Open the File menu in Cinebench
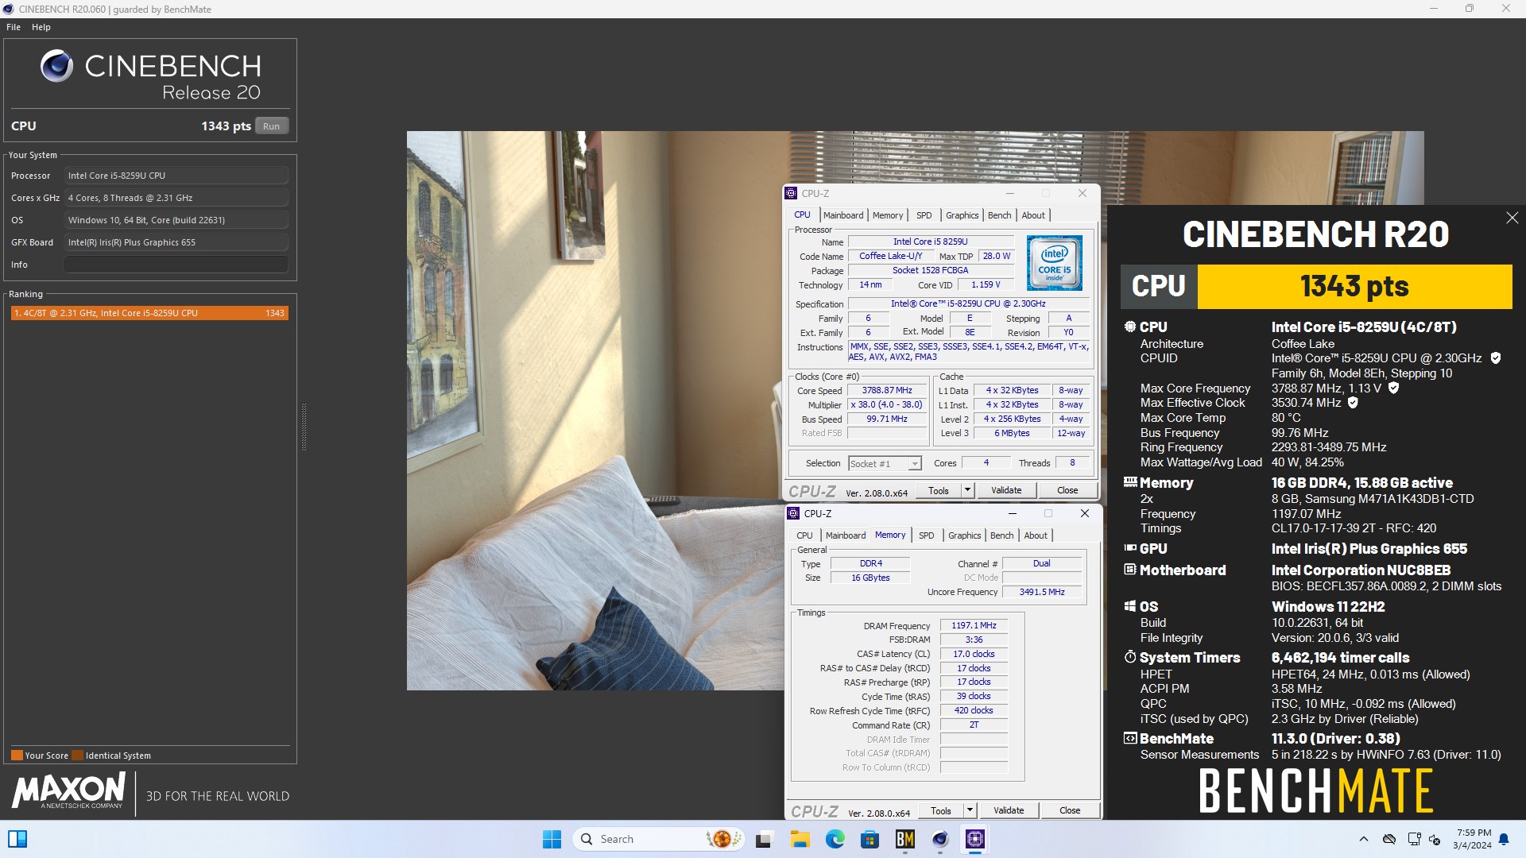 pos(14,27)
